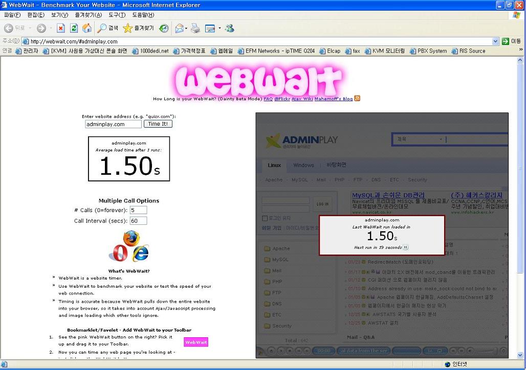The width and height of the screenshot is (526, 370).
Task: Expand the Forward button history dropdown arrow
Action: pyautogui.click(x=51, y=29)
